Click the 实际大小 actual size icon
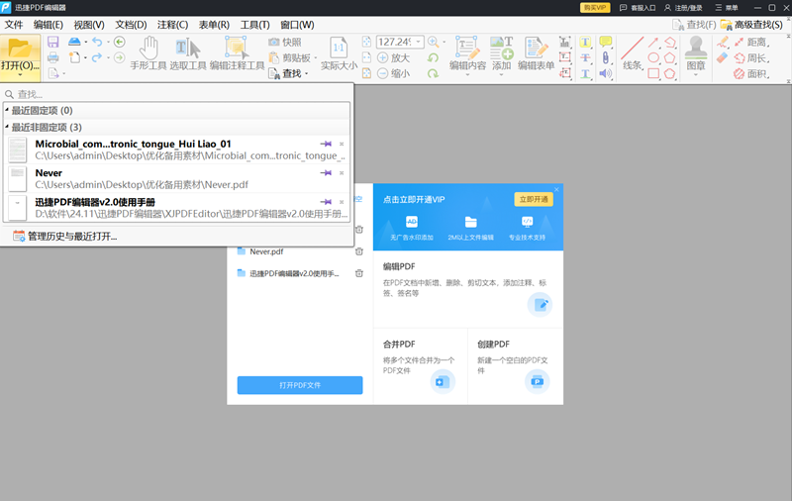This screenshot has width=792, height=501. [x=339, y=53]
